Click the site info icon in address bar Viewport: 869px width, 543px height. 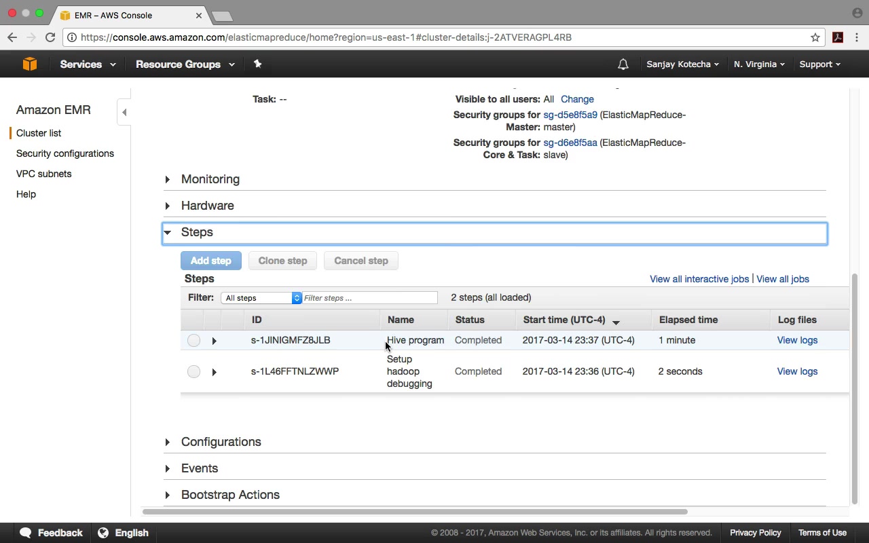point(72,37)
